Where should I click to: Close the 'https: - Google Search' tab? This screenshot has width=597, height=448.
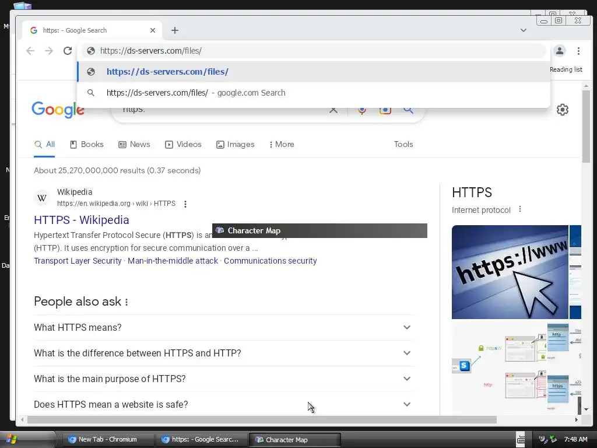coord(153,30)
